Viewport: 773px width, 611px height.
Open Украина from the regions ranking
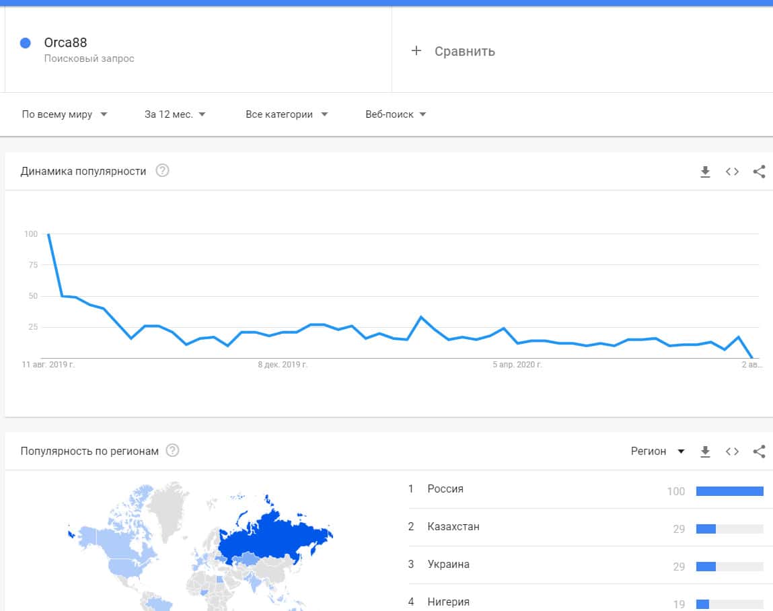pyautogui.click(x=448, y=565)
